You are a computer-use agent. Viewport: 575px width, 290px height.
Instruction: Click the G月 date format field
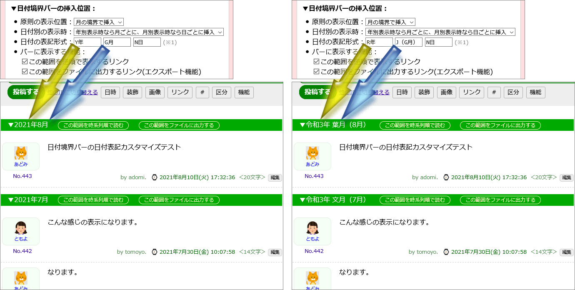coord(117,42)
